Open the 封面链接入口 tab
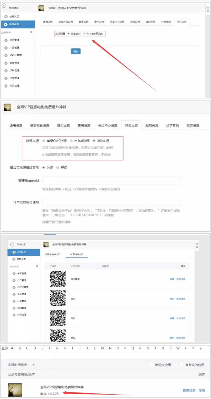 click(77, 254)
